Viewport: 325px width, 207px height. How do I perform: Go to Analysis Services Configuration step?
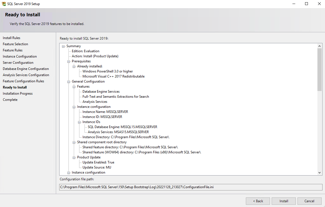(x=26, y=75)
